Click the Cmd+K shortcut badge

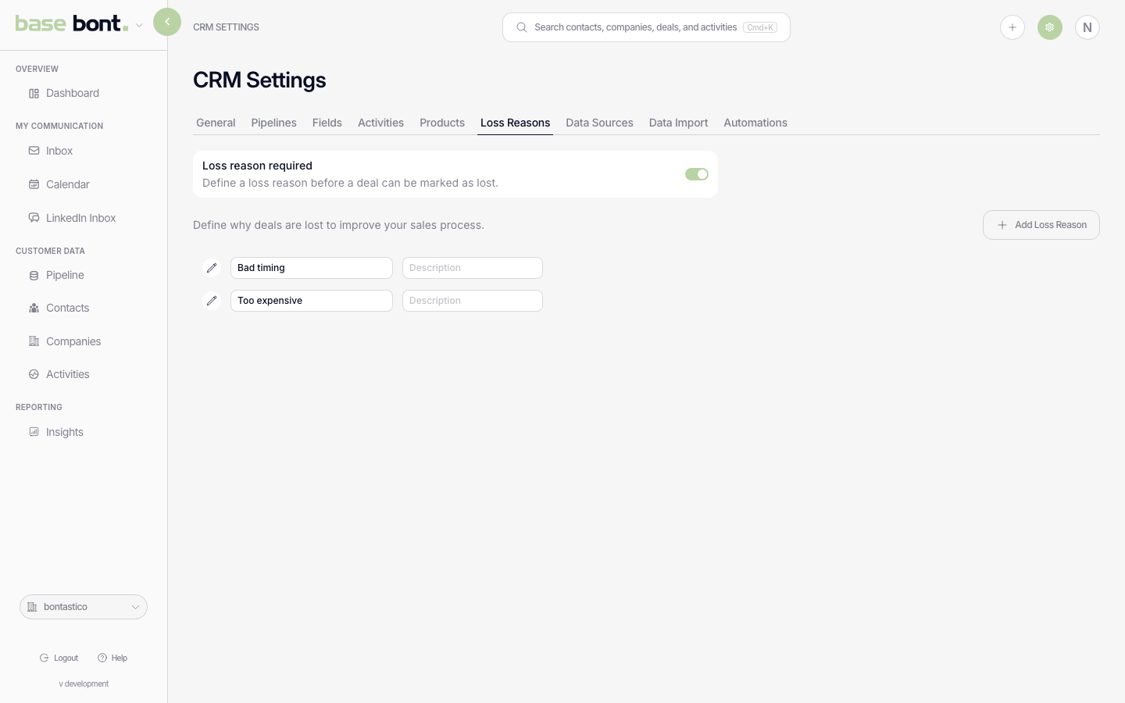760,27
